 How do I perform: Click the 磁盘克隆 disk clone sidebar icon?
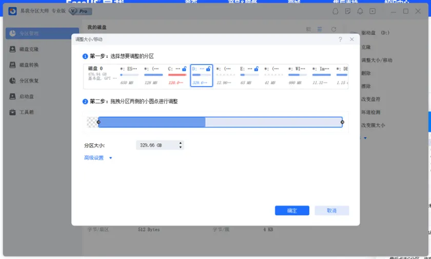13,50
